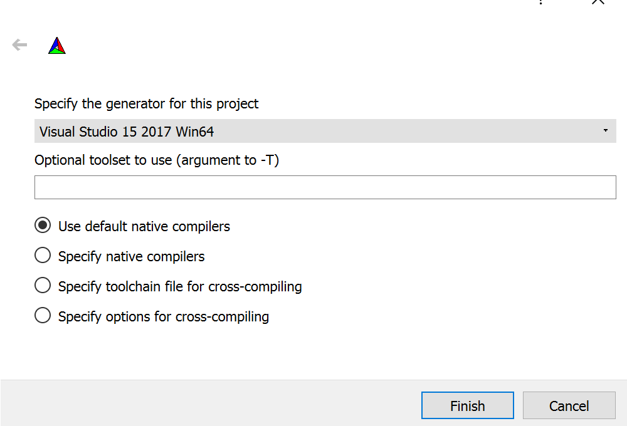Click the colorful CMake application icon
The height and width of the screenshot is (426, 627).
tap(56, 44)
